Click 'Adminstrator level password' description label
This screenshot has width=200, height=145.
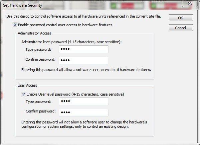(72, 42)
